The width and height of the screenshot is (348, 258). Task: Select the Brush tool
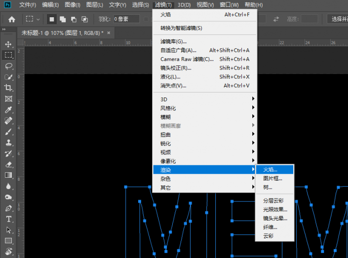pos(8,131)
